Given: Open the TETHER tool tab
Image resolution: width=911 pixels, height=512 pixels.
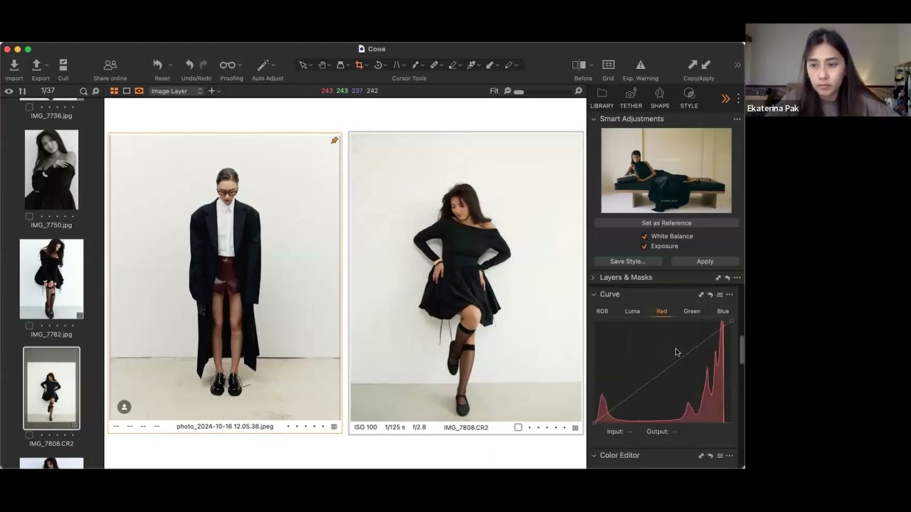Looking at the screenshot, I should (x=631, y=98).
